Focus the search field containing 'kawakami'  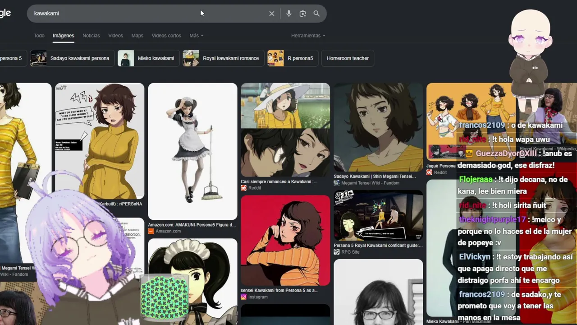tap(149, 14)
